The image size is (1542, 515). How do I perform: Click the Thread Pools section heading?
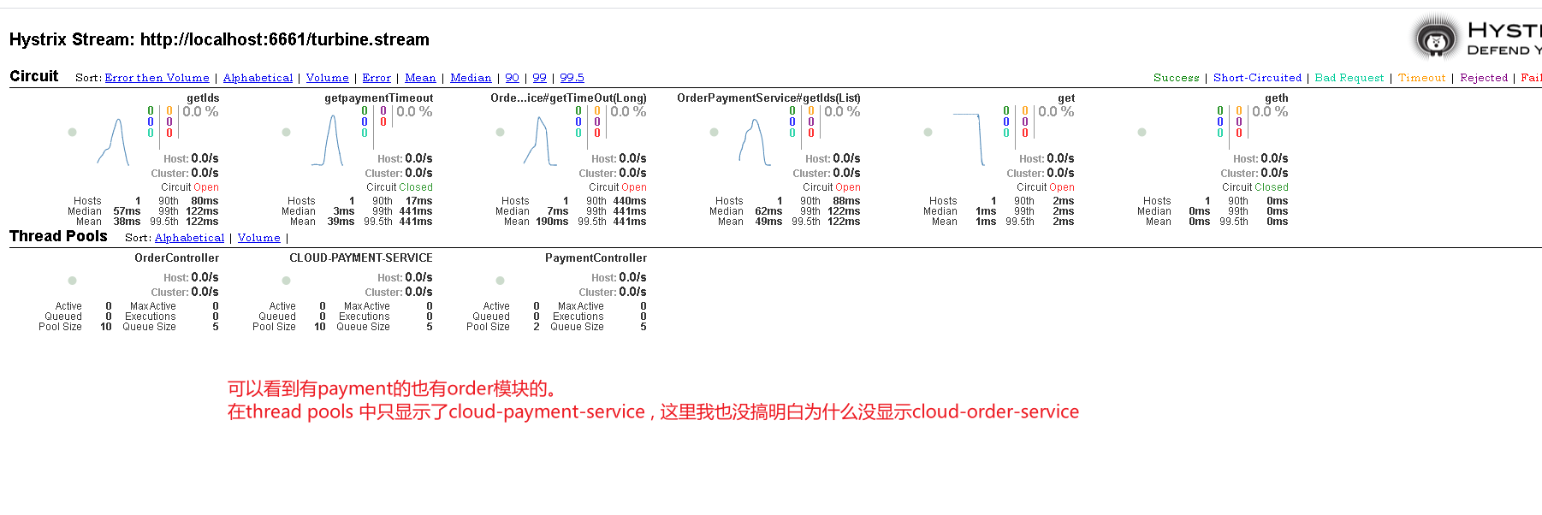coord(58,236)
